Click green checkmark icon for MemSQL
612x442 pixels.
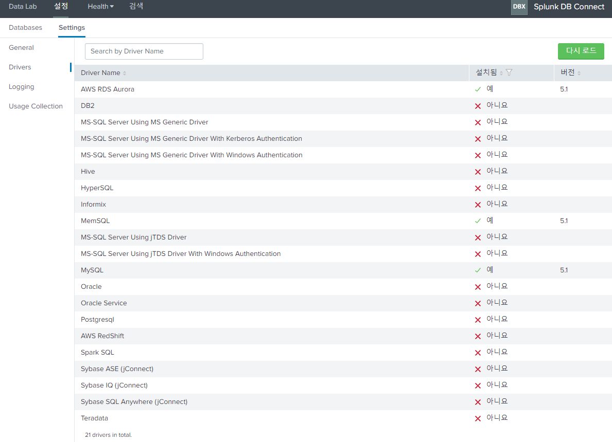[478, 221]
